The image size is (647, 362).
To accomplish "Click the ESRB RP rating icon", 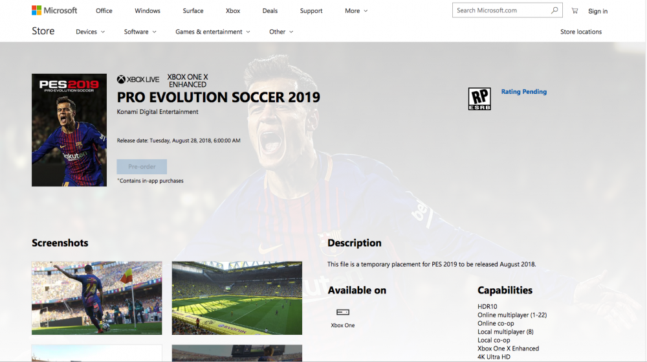I will click(479, 98).
